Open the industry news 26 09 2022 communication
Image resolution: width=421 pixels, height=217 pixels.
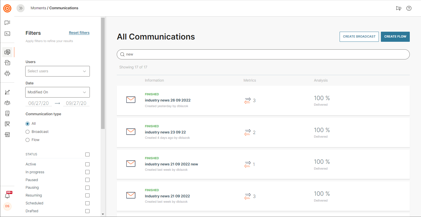click(168, 100)
